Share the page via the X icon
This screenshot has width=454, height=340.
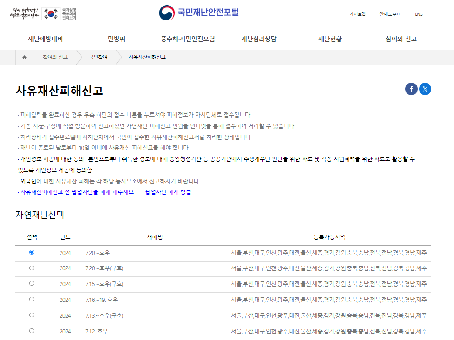click(425, 89)
